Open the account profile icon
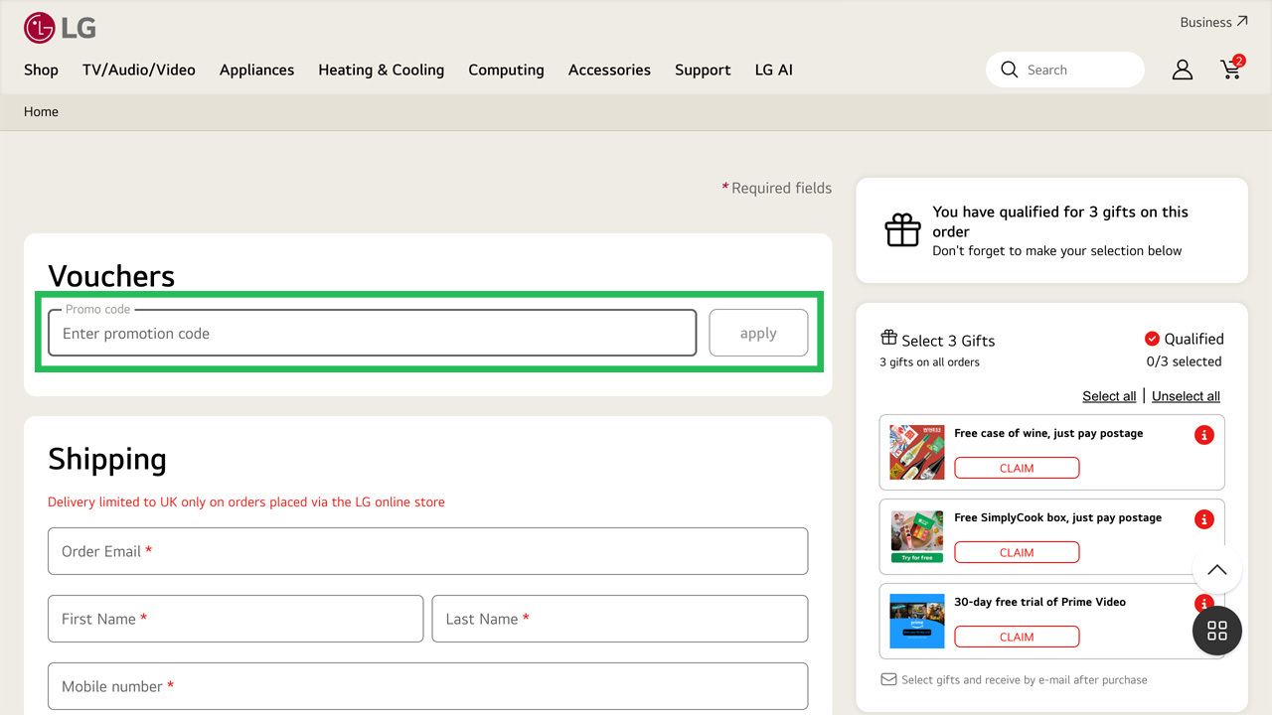This screenshot has width=1272, height=715. click(x=1182, y=70)
